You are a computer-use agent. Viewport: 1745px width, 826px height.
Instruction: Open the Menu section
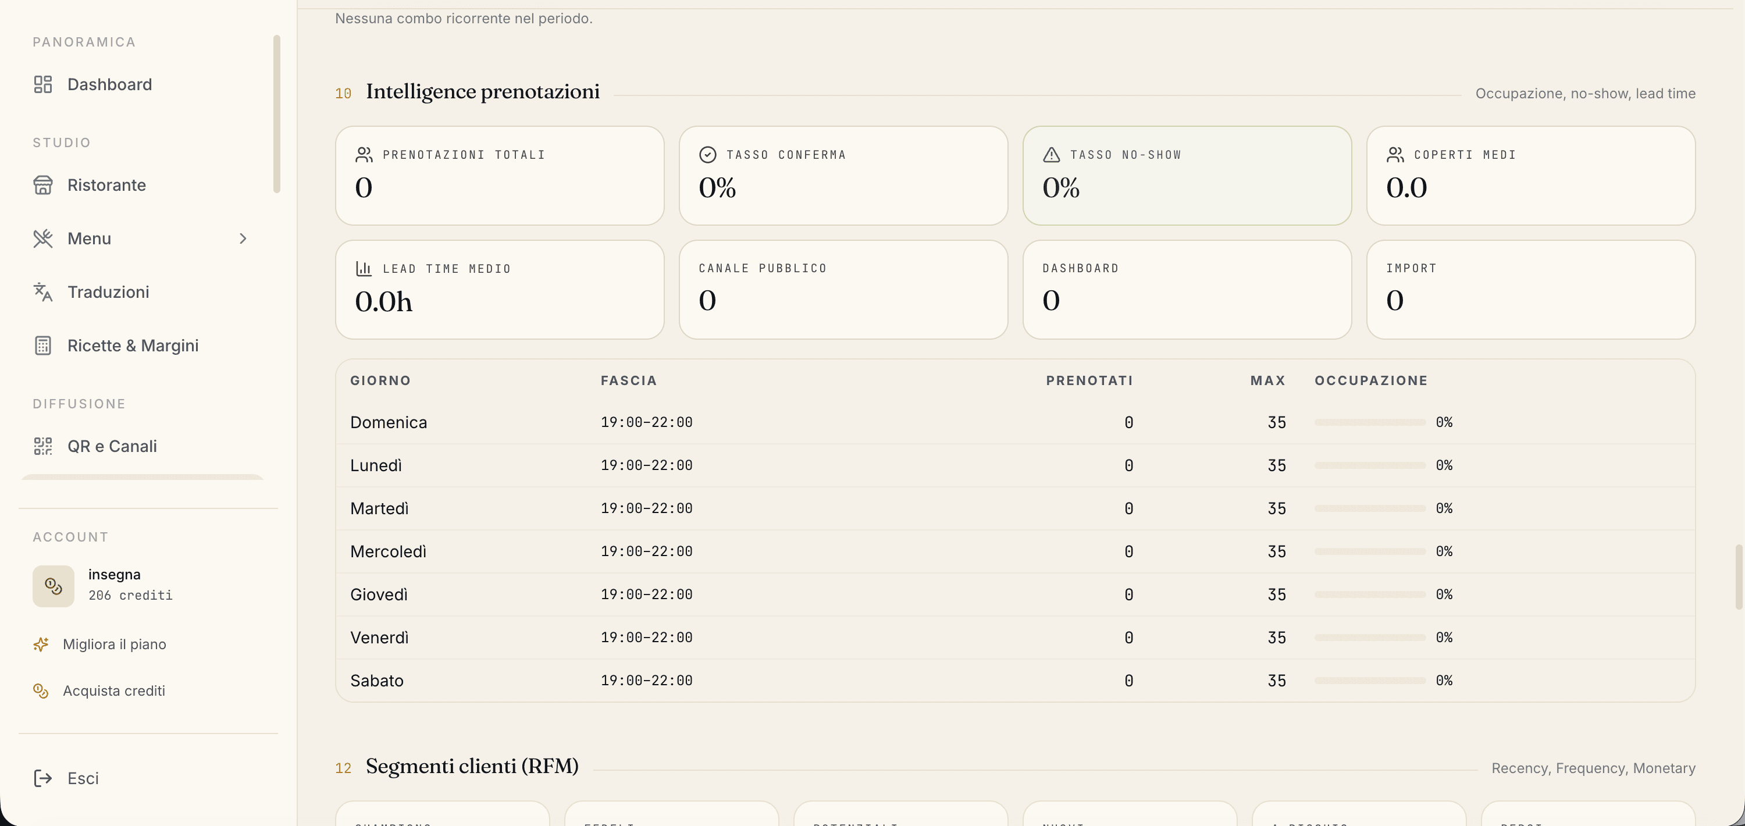[89, 238]
